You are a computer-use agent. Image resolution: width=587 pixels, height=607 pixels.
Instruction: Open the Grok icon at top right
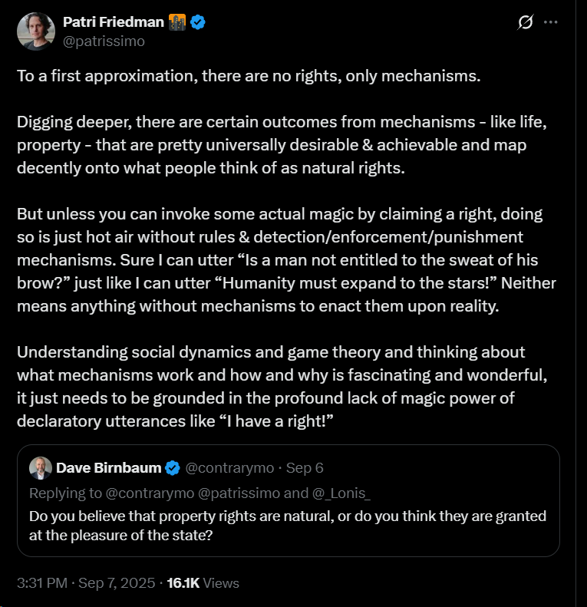tap(526, 22)
